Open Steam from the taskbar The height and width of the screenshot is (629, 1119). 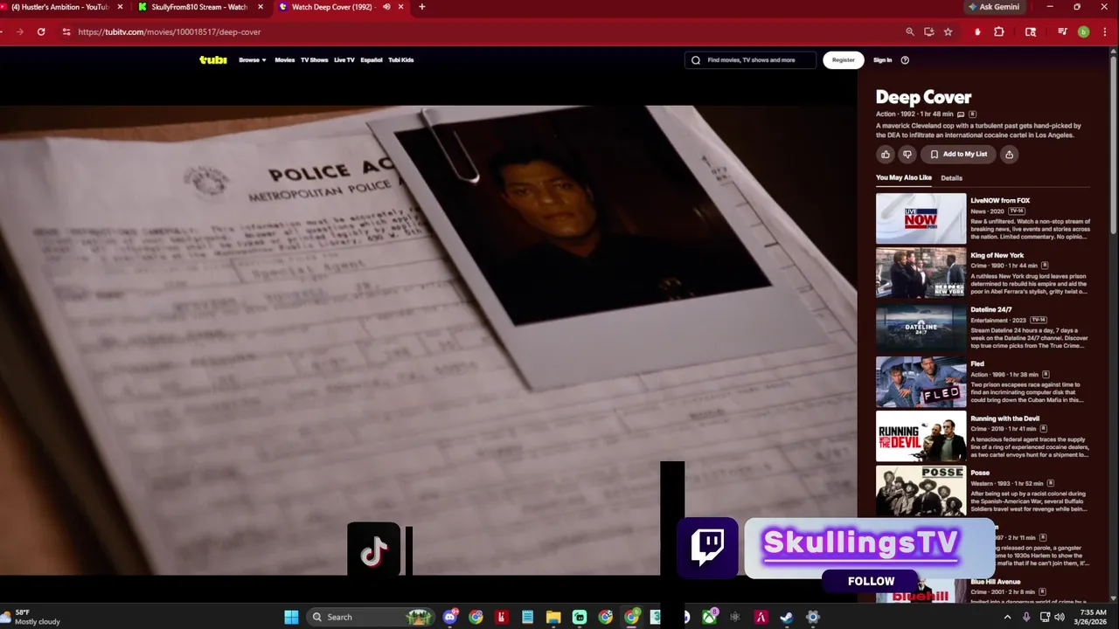tap(787, 617)
